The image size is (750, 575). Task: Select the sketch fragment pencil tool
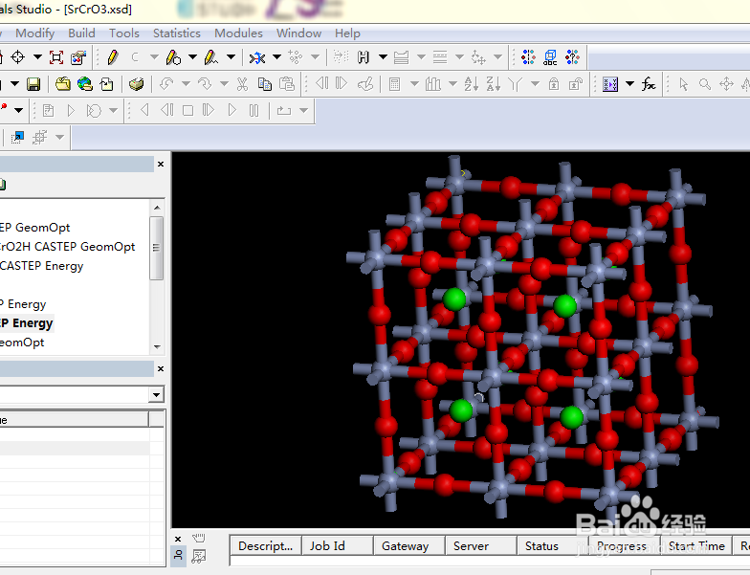pos(210,57)
